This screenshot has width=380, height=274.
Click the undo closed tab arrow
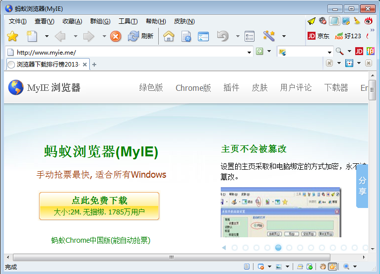223,36
